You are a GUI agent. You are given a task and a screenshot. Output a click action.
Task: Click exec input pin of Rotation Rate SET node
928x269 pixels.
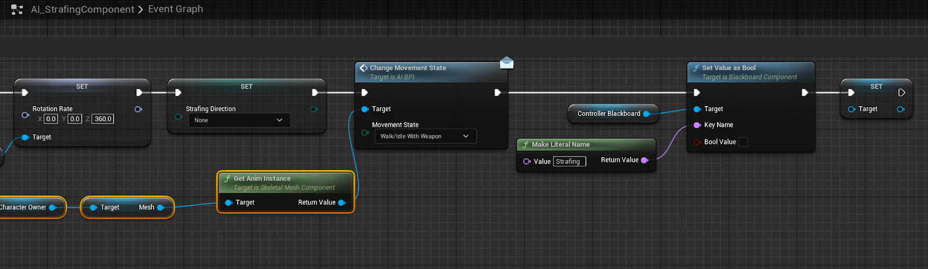pyautogui.click(x=24, y=92)
